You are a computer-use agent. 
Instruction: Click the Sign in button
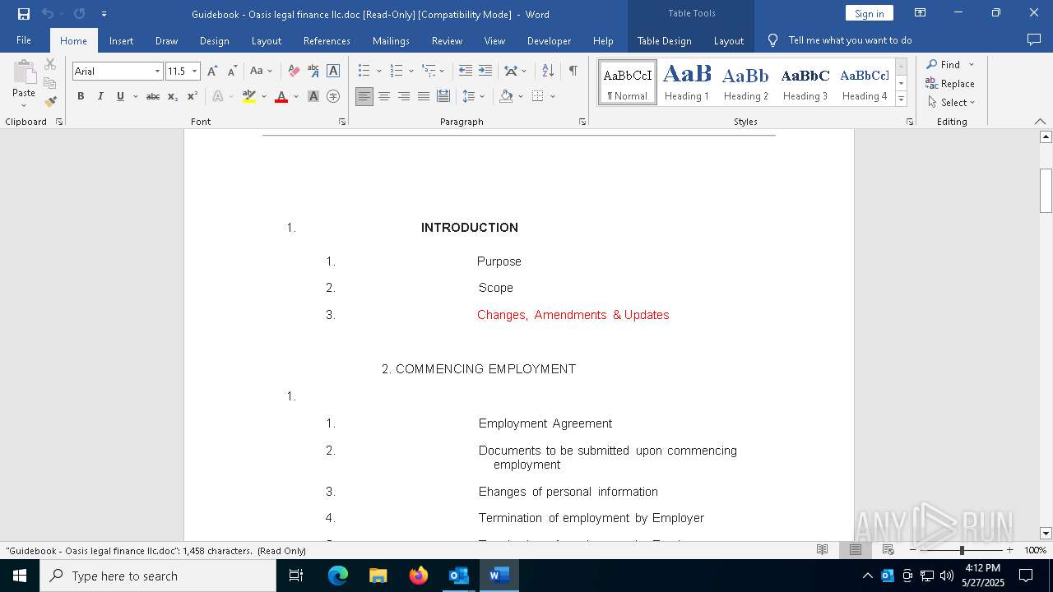pyautogui.click(x=869, y=13)
